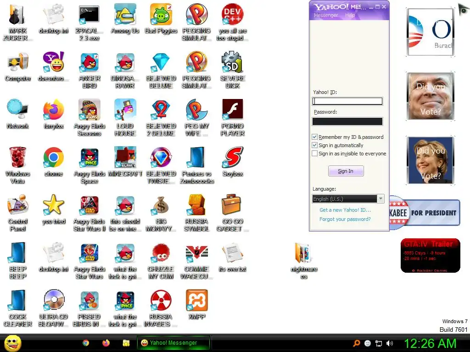This screenshot has height=352, width=470.
Task: Click the Hillary Did you Vote? gadget
Action: 430,160
